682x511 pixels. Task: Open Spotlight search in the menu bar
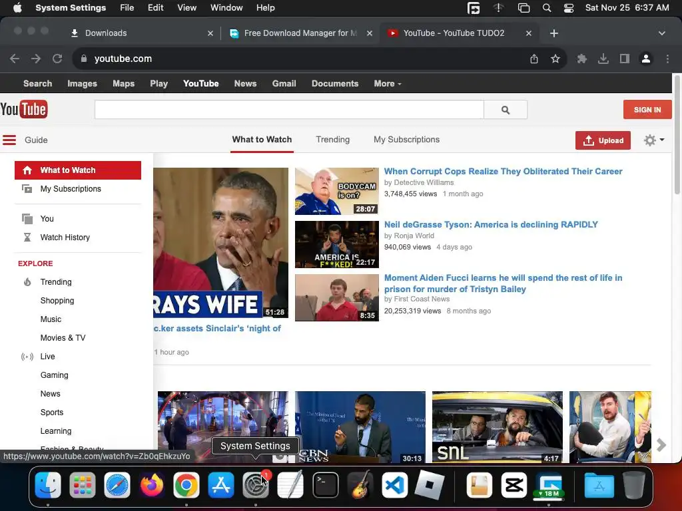pos(547,8)
